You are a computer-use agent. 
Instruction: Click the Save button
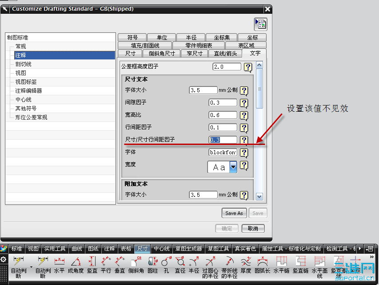pyautogui.click(x=258, y=213)
